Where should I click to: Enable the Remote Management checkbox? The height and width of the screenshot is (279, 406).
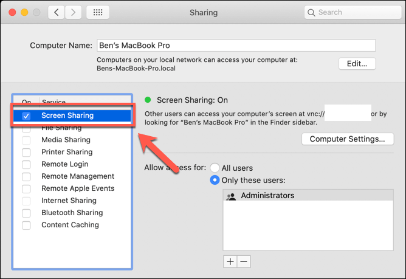[26, 177]
